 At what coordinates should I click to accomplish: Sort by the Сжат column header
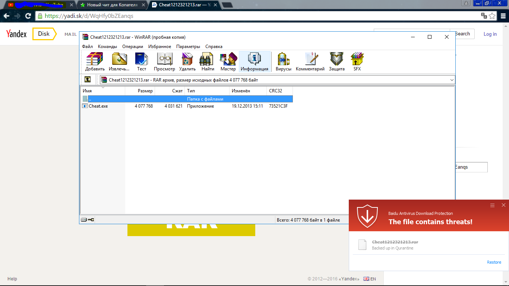[170, 90]
